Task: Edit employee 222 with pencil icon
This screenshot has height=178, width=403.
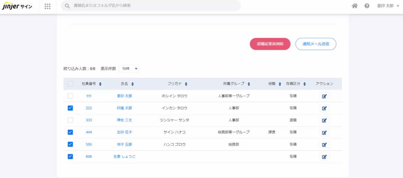Action: pyautogui.click(x=324, y=108)
